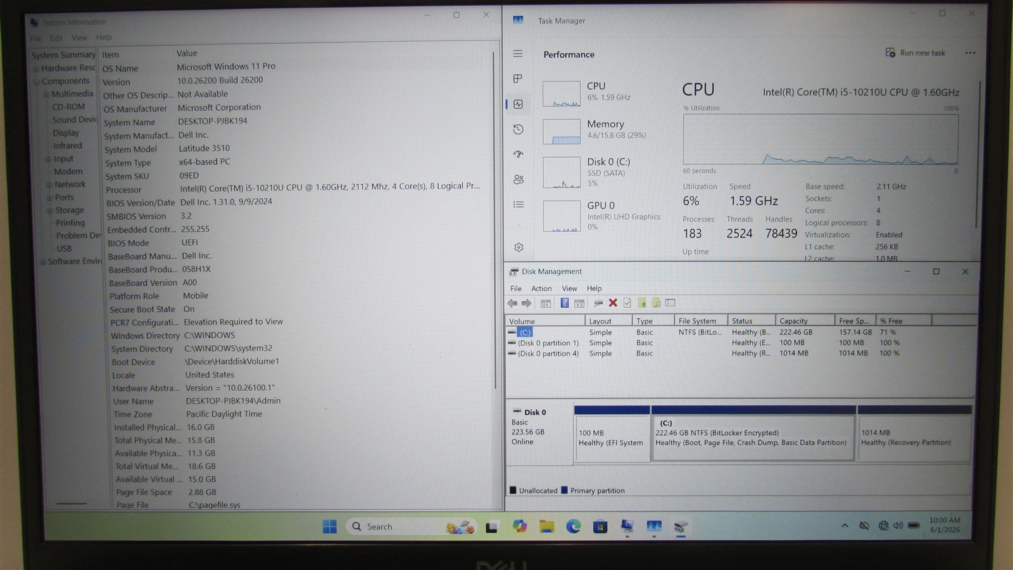Open Details list icon in Task Manager sidebar
The image size is (1013, 570).
click(x=518, y=204)
